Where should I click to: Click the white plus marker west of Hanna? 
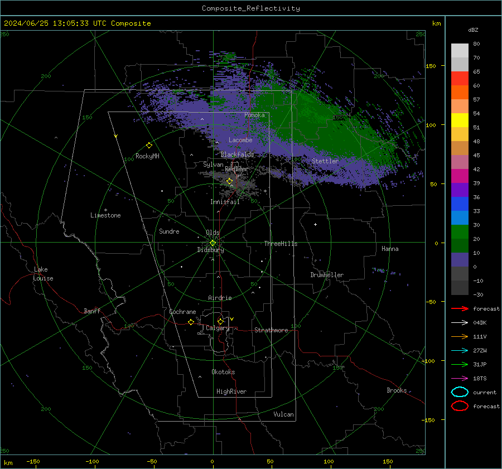315,224
